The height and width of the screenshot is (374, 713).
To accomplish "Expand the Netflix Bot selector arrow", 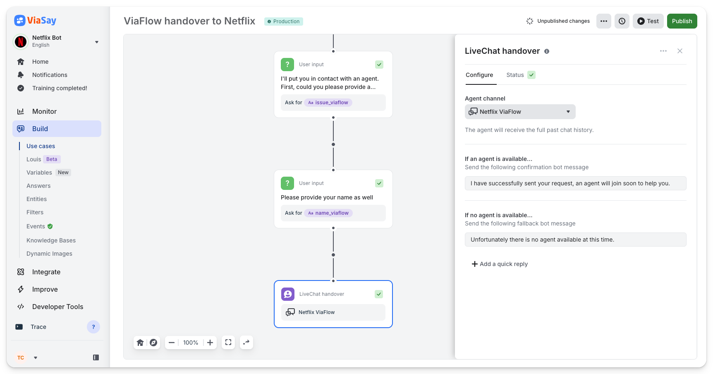I will 97,42.
